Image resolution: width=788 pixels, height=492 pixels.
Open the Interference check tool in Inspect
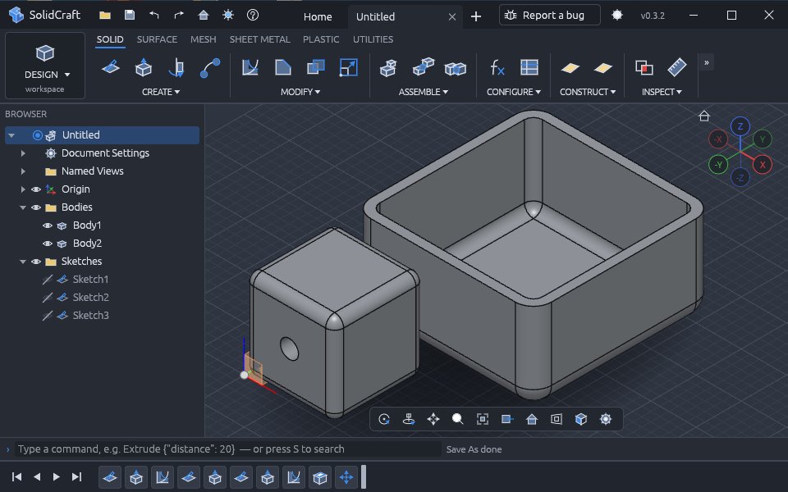tap(644, 67)
